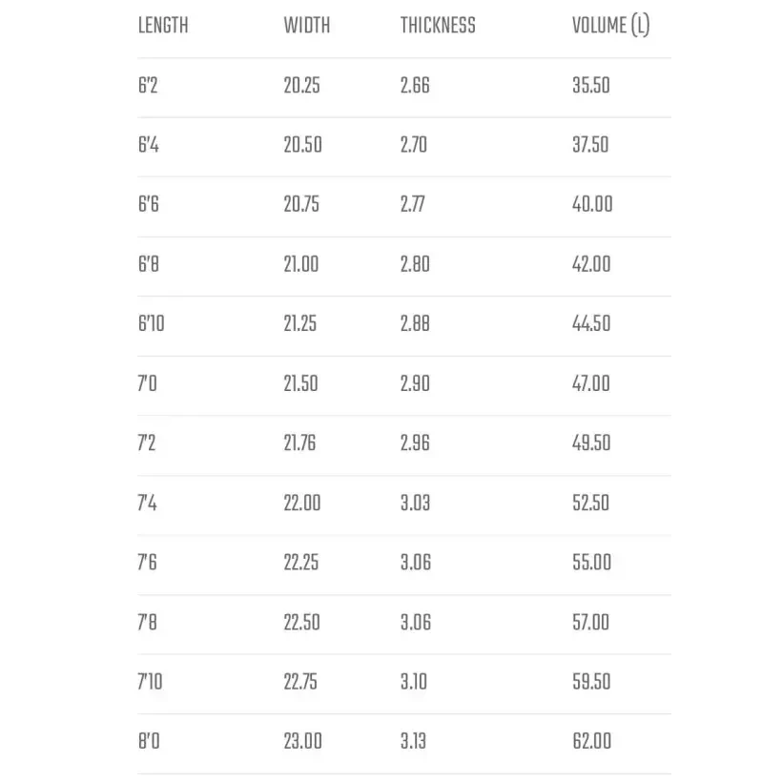Select the 42.00 volume value
The image size is (782, 782).
[x=591, y=264]
